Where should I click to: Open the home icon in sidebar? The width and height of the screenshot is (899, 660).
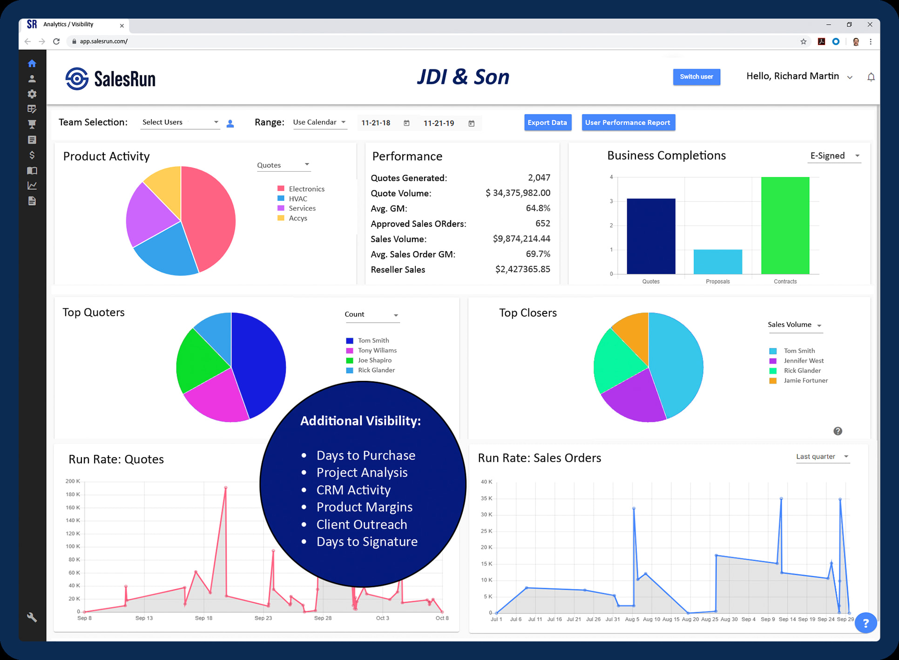[32, 63]
